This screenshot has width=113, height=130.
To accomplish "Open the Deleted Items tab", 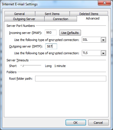I will (89, 14).
